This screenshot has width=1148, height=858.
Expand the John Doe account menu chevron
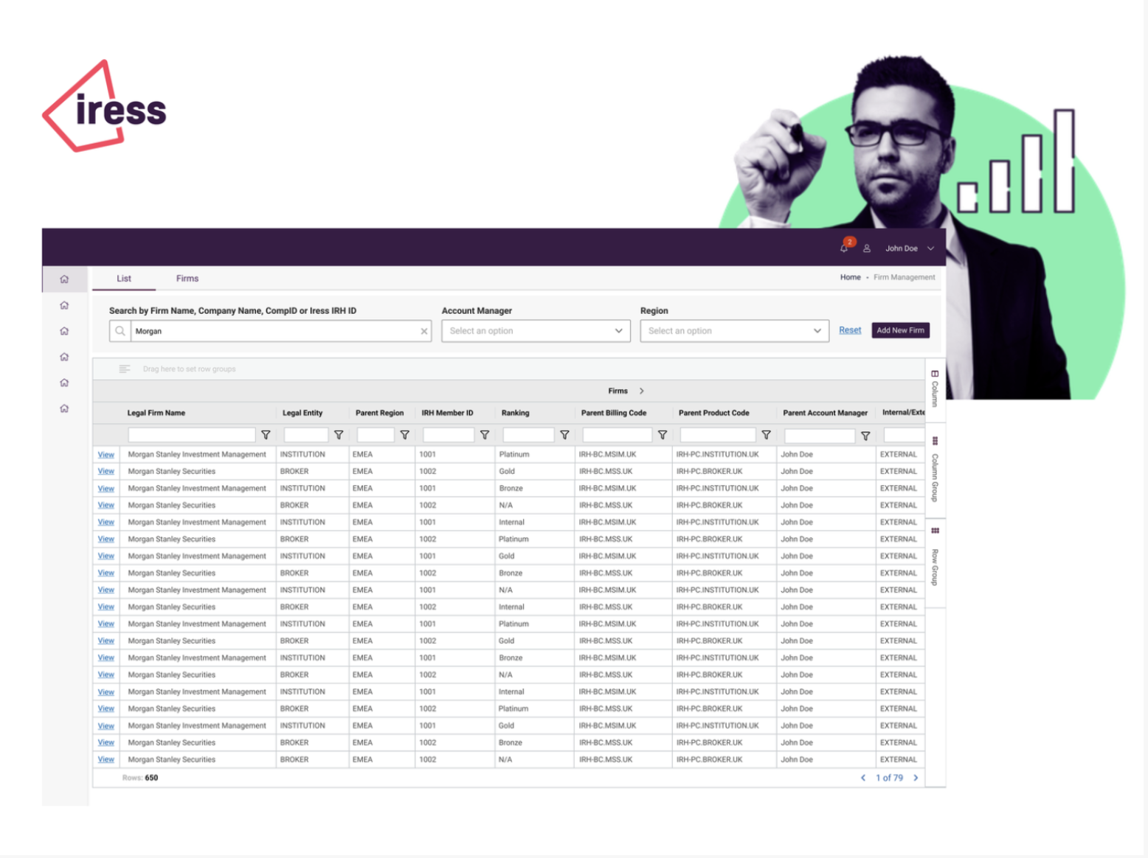point(930,248)
